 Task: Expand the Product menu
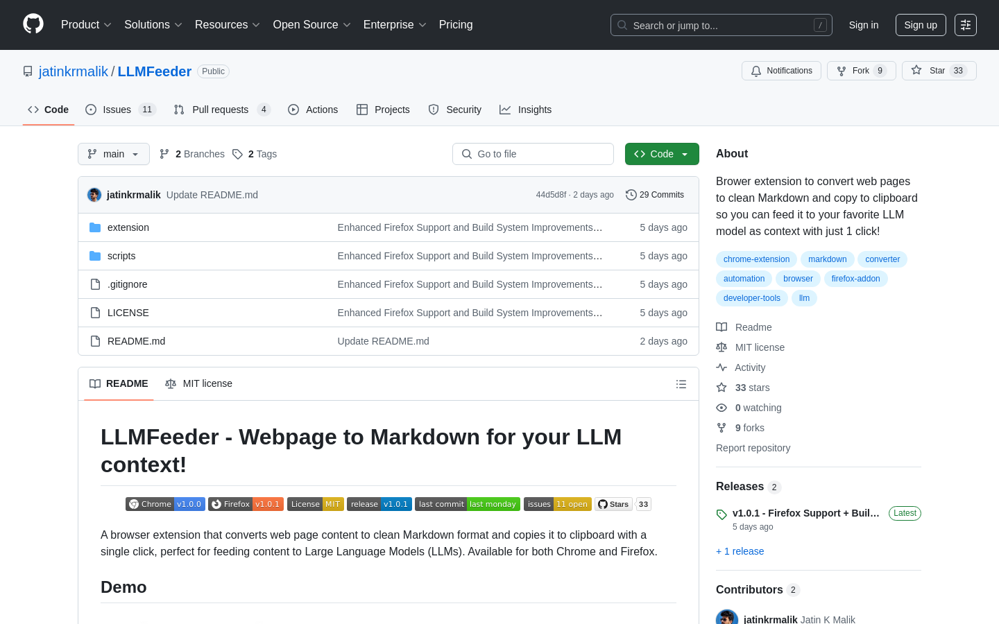(x=86, y=25)
